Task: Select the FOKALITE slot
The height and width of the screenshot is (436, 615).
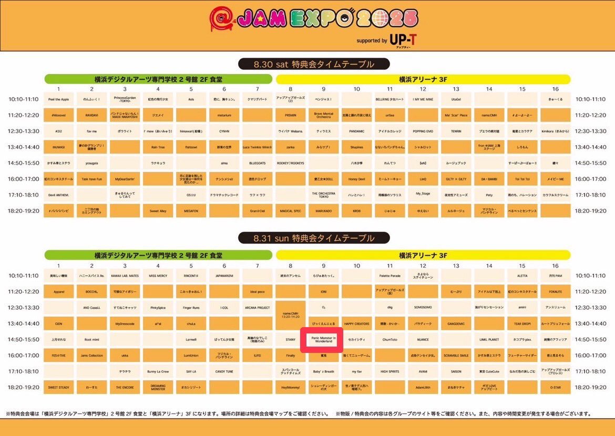Action: [556, 292]
